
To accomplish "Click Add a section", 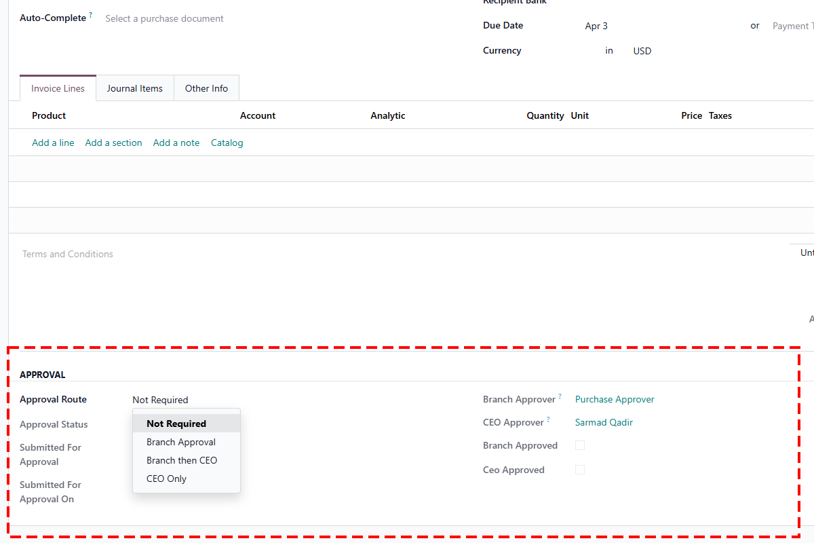I will click(x=113, y=143).
